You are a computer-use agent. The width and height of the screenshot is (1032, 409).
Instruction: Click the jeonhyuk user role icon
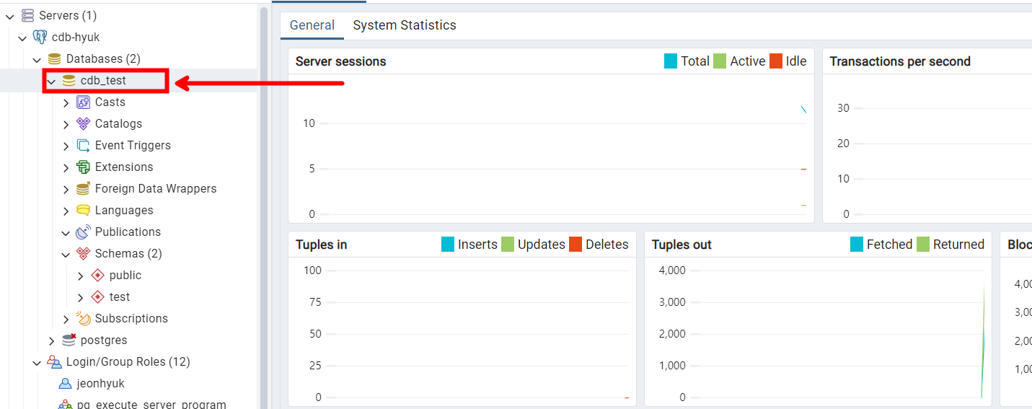tap(66, 384)
